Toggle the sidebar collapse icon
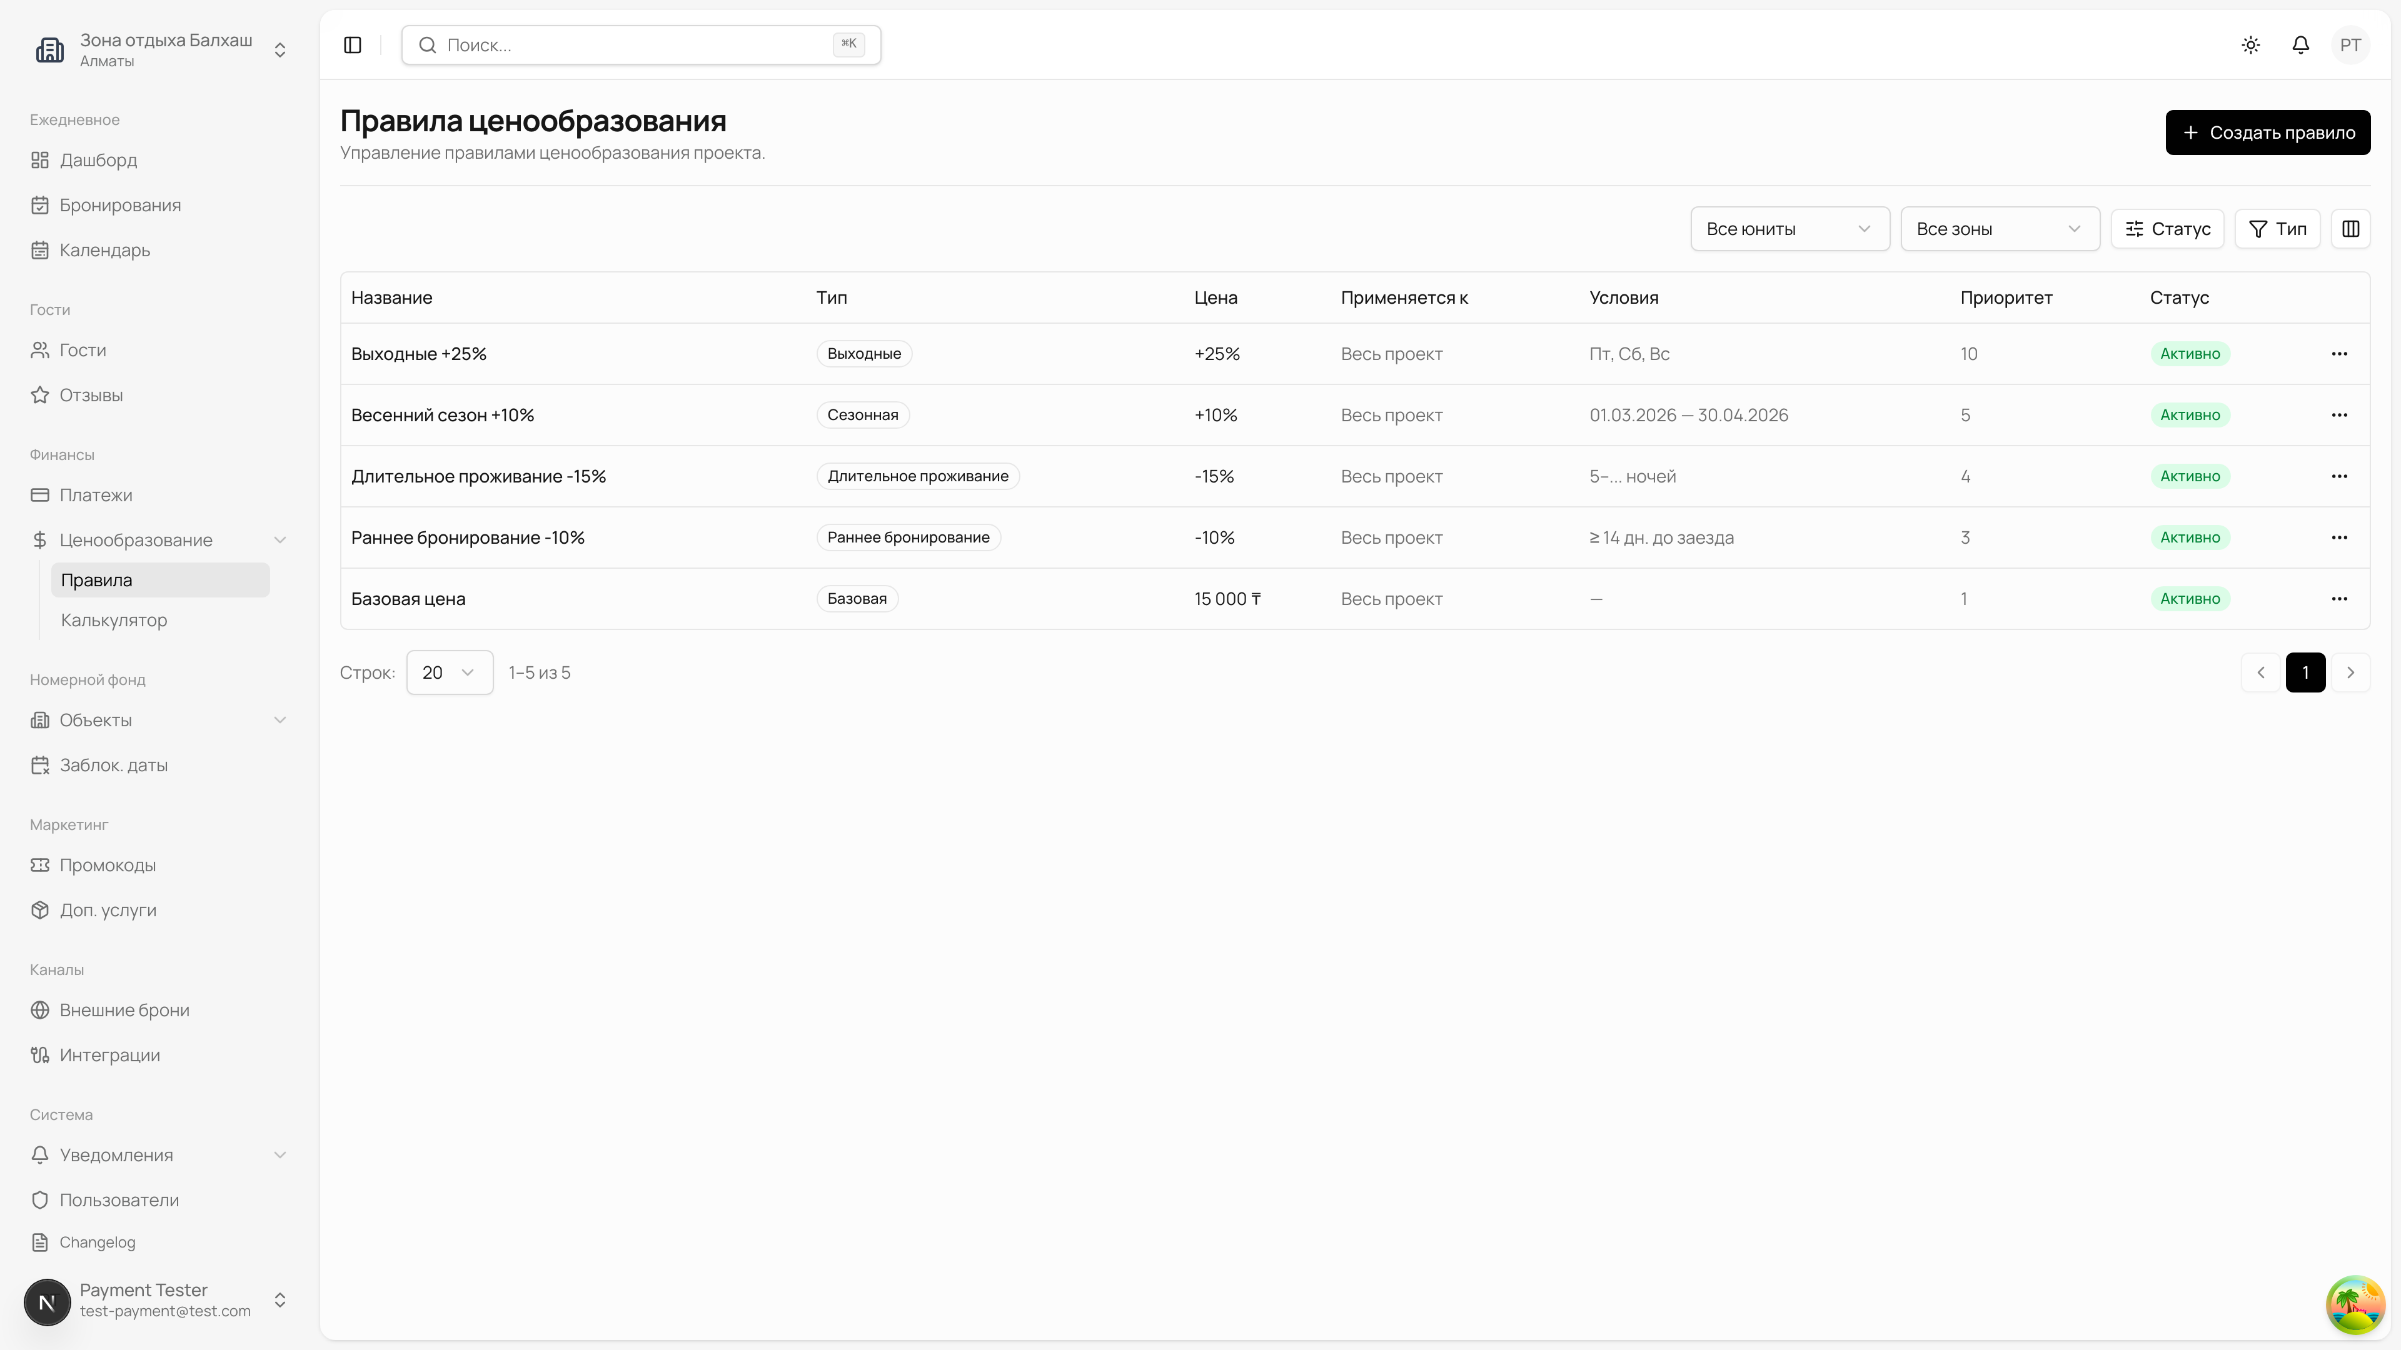This screenshot has width=2401, height=1350. [x=352, y=45]
